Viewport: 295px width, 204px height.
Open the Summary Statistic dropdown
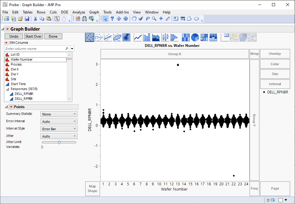(x=59, y=114)
